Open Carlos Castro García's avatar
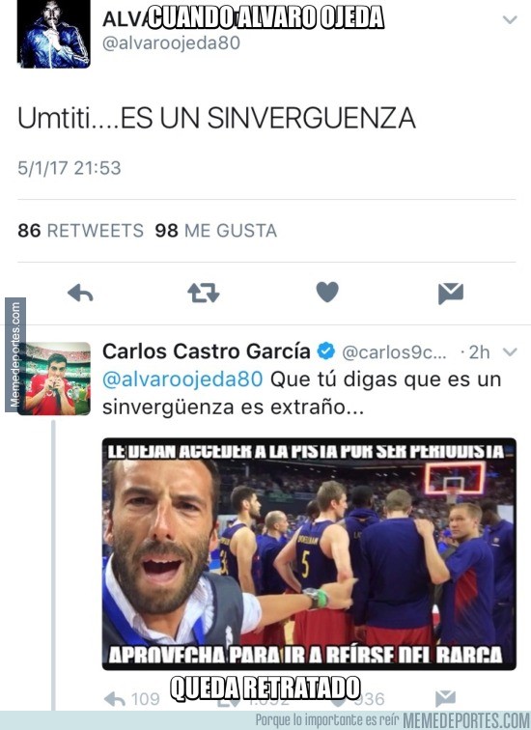 pos(58,379)
